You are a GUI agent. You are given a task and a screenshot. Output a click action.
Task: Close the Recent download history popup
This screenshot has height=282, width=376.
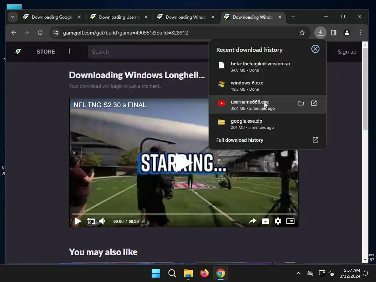tap(315, 49)
